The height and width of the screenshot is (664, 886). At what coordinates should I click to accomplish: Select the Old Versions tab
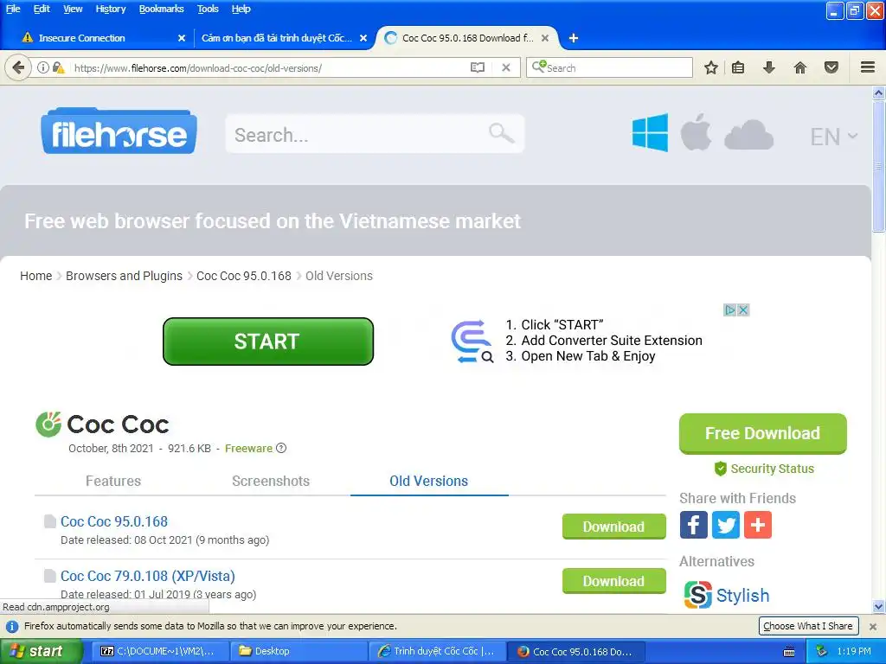429,481
